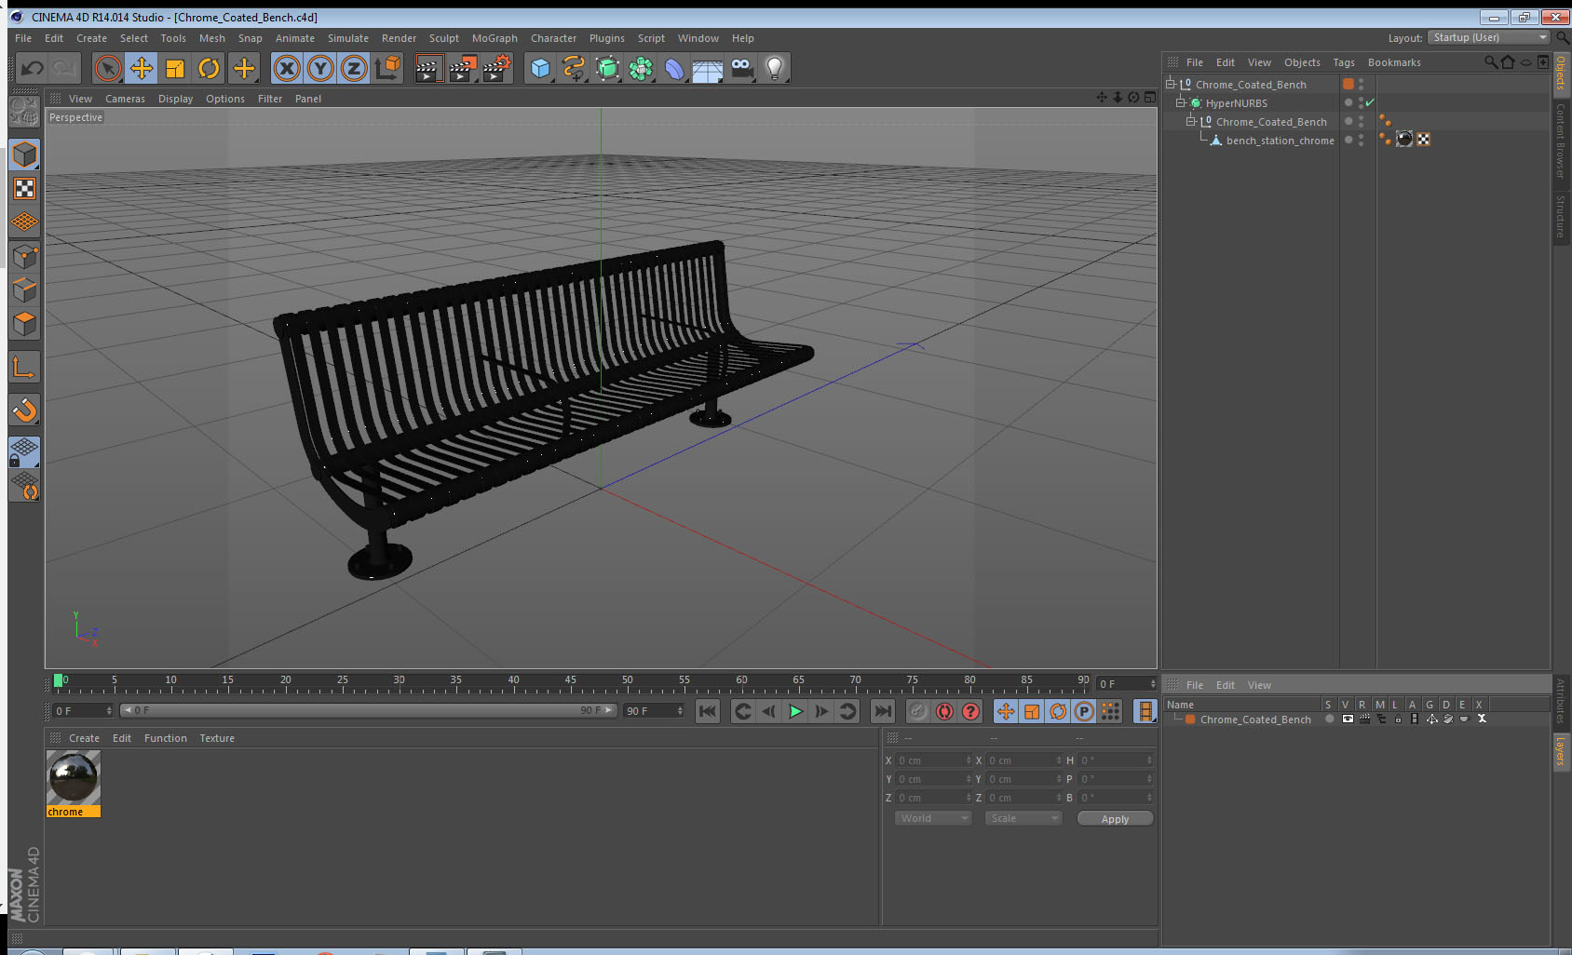Open Objects manager Tags menu
1572x955 pixels.
[1343, 62]
